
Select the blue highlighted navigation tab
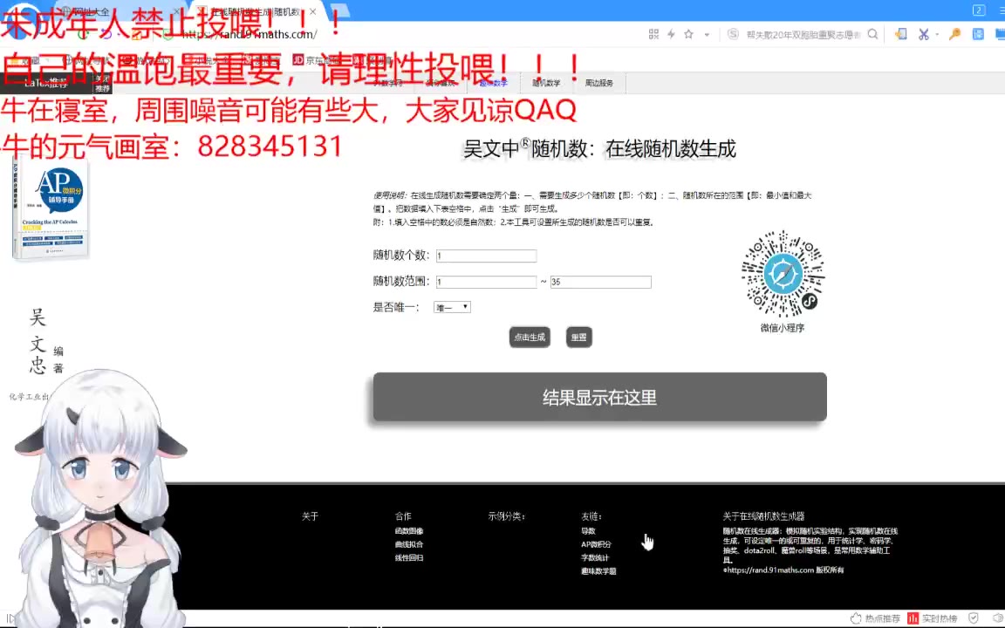(493, 84)
